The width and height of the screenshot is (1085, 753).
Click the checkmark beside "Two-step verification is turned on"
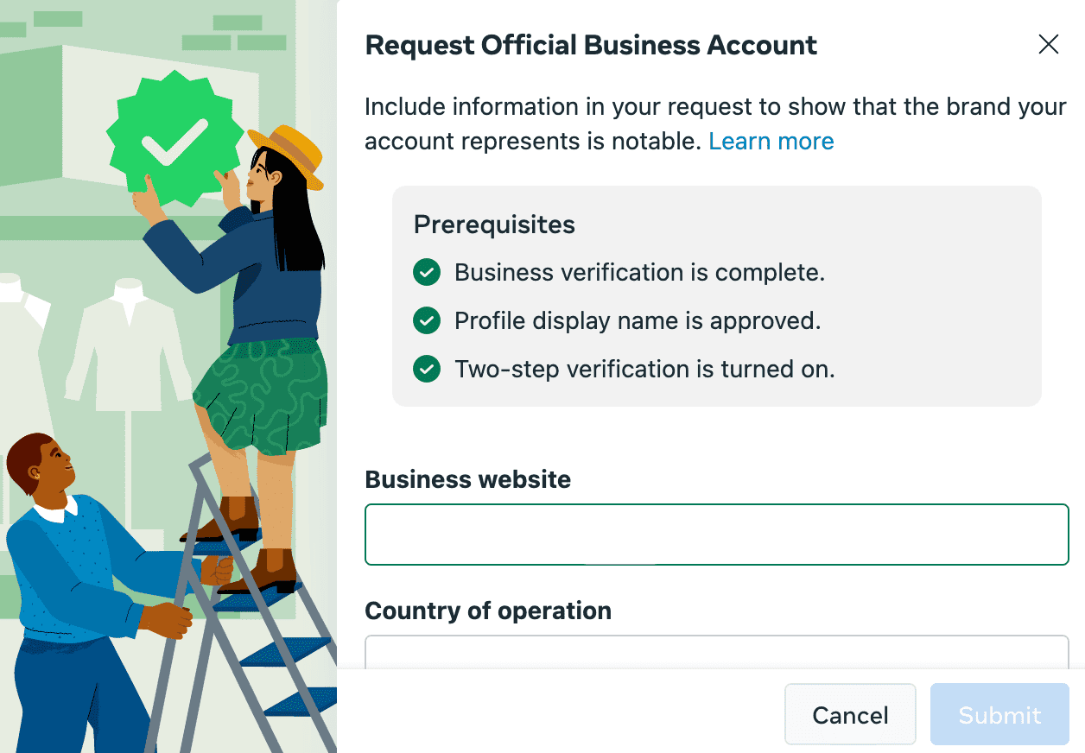tap(427, 369)
